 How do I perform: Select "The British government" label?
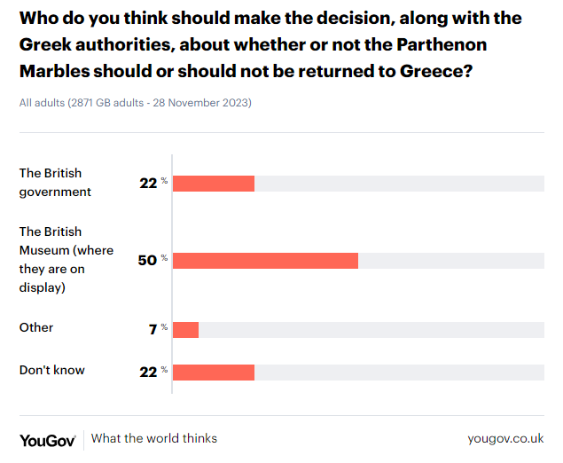(55, 183)
